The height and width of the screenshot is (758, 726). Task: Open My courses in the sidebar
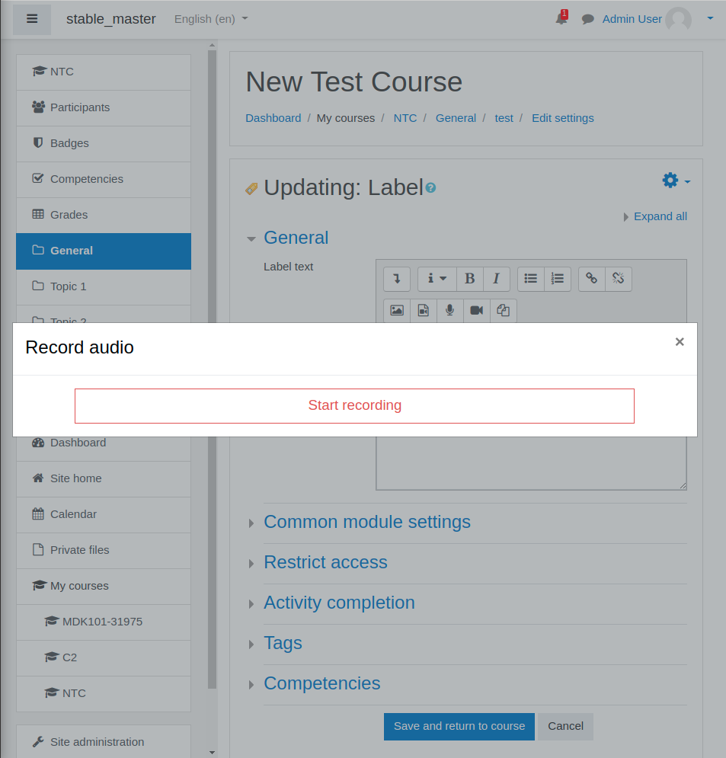[x=104, y=586]
